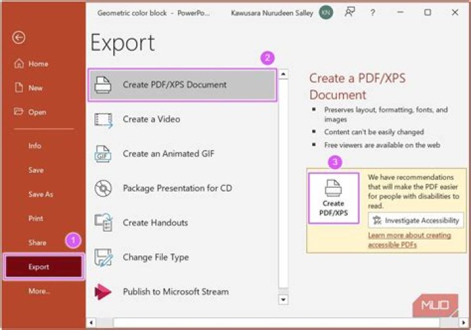The image size is (471, 330).
Task: Click the horizontal scrollbar track at bottom
Action: pos(277,323)
